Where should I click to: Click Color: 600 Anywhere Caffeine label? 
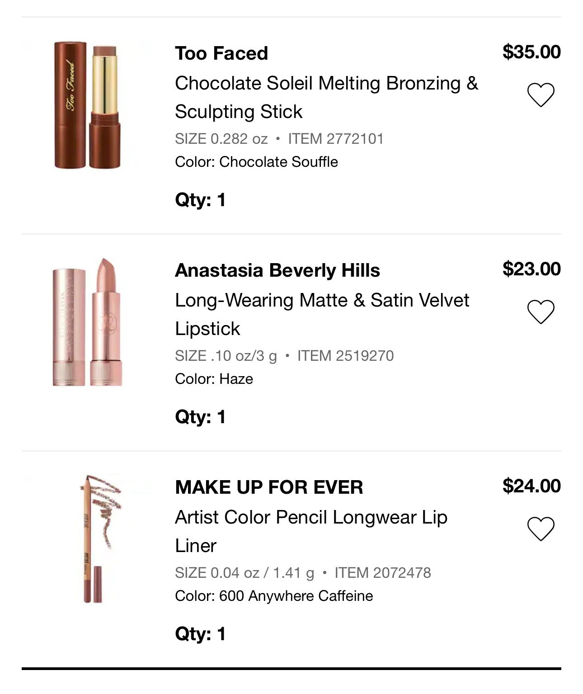point(273,596)
